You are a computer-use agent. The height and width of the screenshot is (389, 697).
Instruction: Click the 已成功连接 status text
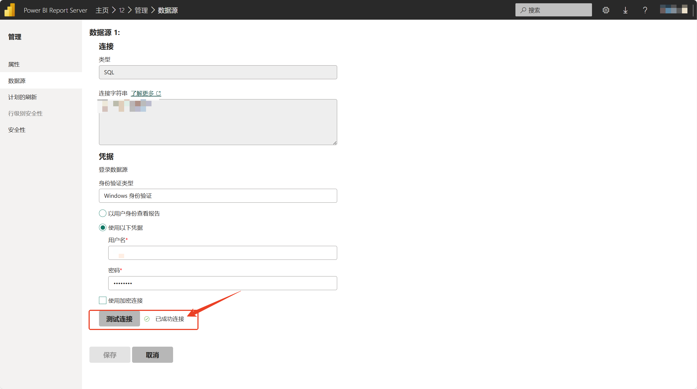(170, 319)
